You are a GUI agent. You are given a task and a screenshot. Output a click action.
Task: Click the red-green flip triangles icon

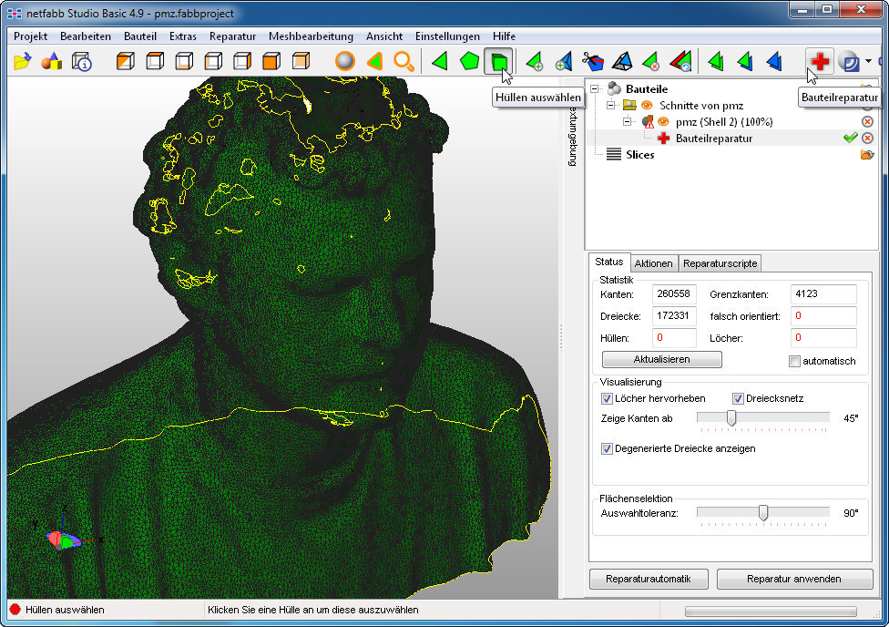[681, 61]
